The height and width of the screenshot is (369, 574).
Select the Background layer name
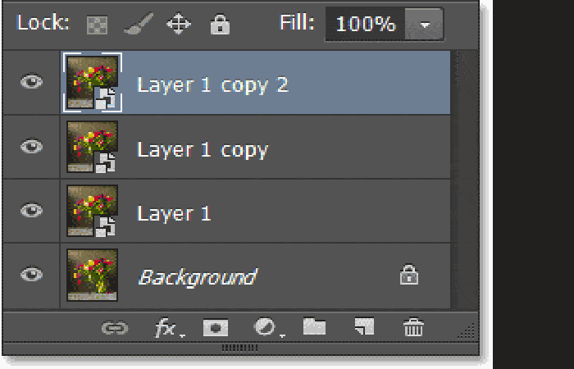point(198,277)
